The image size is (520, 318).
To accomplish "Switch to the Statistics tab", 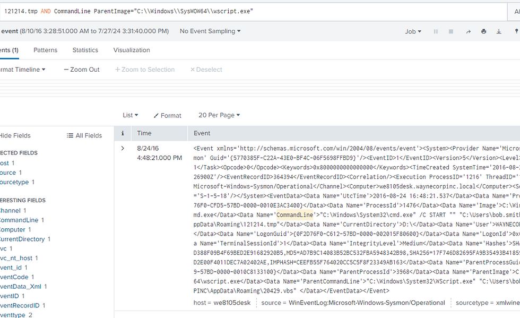I will pos(85,50).
